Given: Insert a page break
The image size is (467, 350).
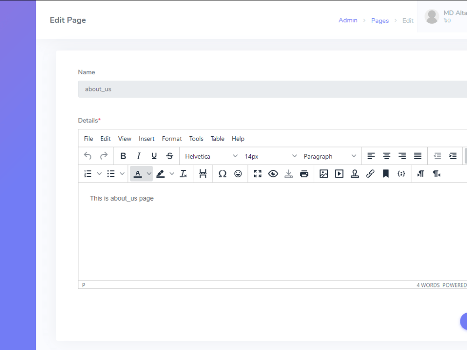Looking at the screenshot, I should tap(203, 174).
